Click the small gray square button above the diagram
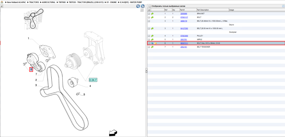 tap(142, 10)
